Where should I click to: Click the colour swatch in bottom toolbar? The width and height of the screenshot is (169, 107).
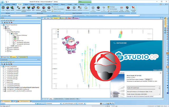(x=101, y=104)
